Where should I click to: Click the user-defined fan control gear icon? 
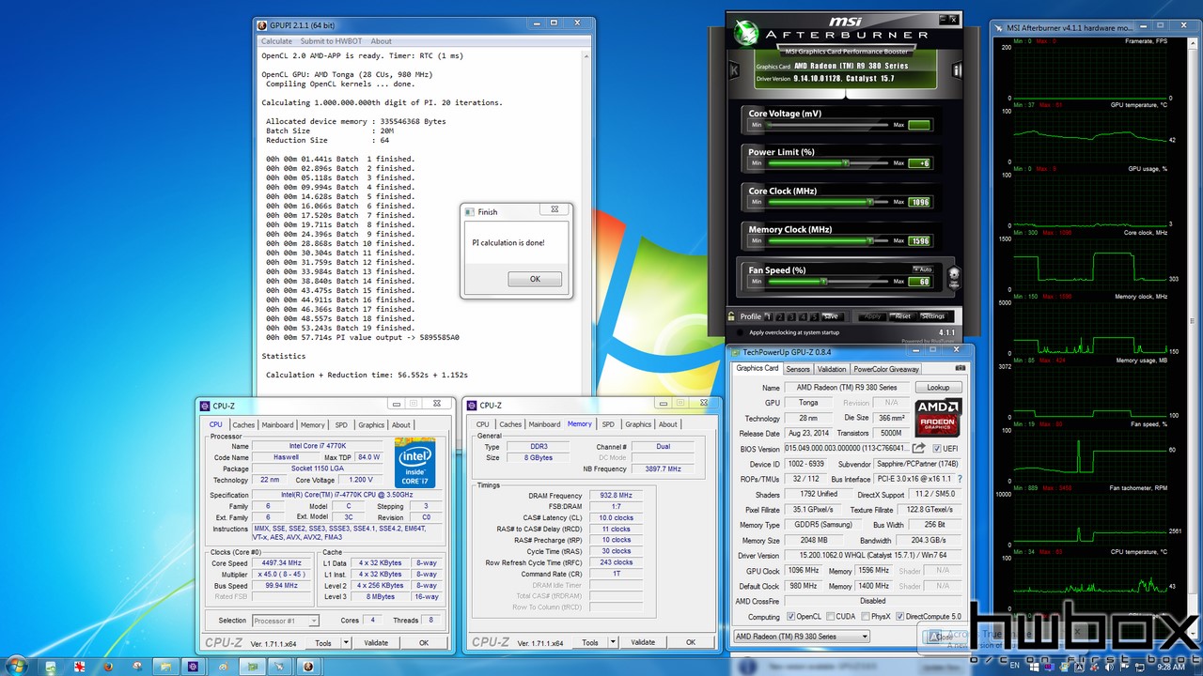click(954, 276)
